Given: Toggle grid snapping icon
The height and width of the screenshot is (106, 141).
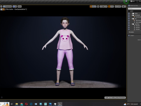Looking at the screenshot, I should [103, 6].
